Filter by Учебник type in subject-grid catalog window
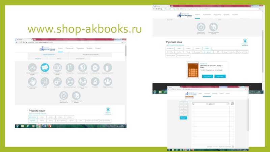Image resolution: width=270 pixels, height=152 pixels. point(42,121)
